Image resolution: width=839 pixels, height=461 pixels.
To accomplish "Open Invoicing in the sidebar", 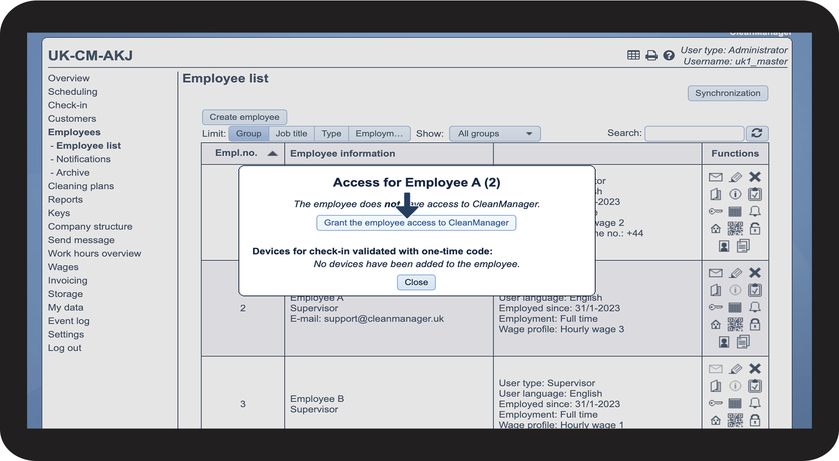I will (x=67, y=281).
